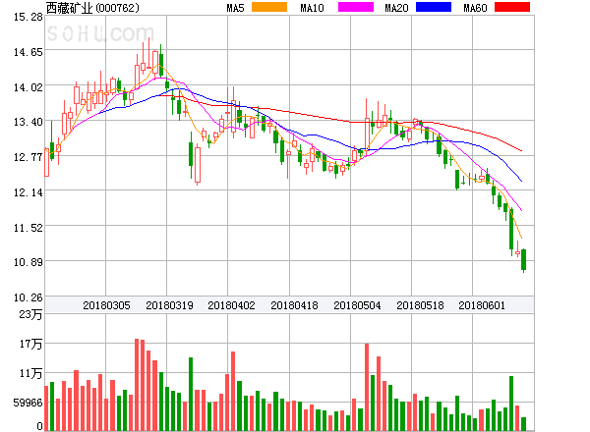Select the 20180601 date label
Screen dimensions: 590x432
pyautogui.click(x=482, y=305)
